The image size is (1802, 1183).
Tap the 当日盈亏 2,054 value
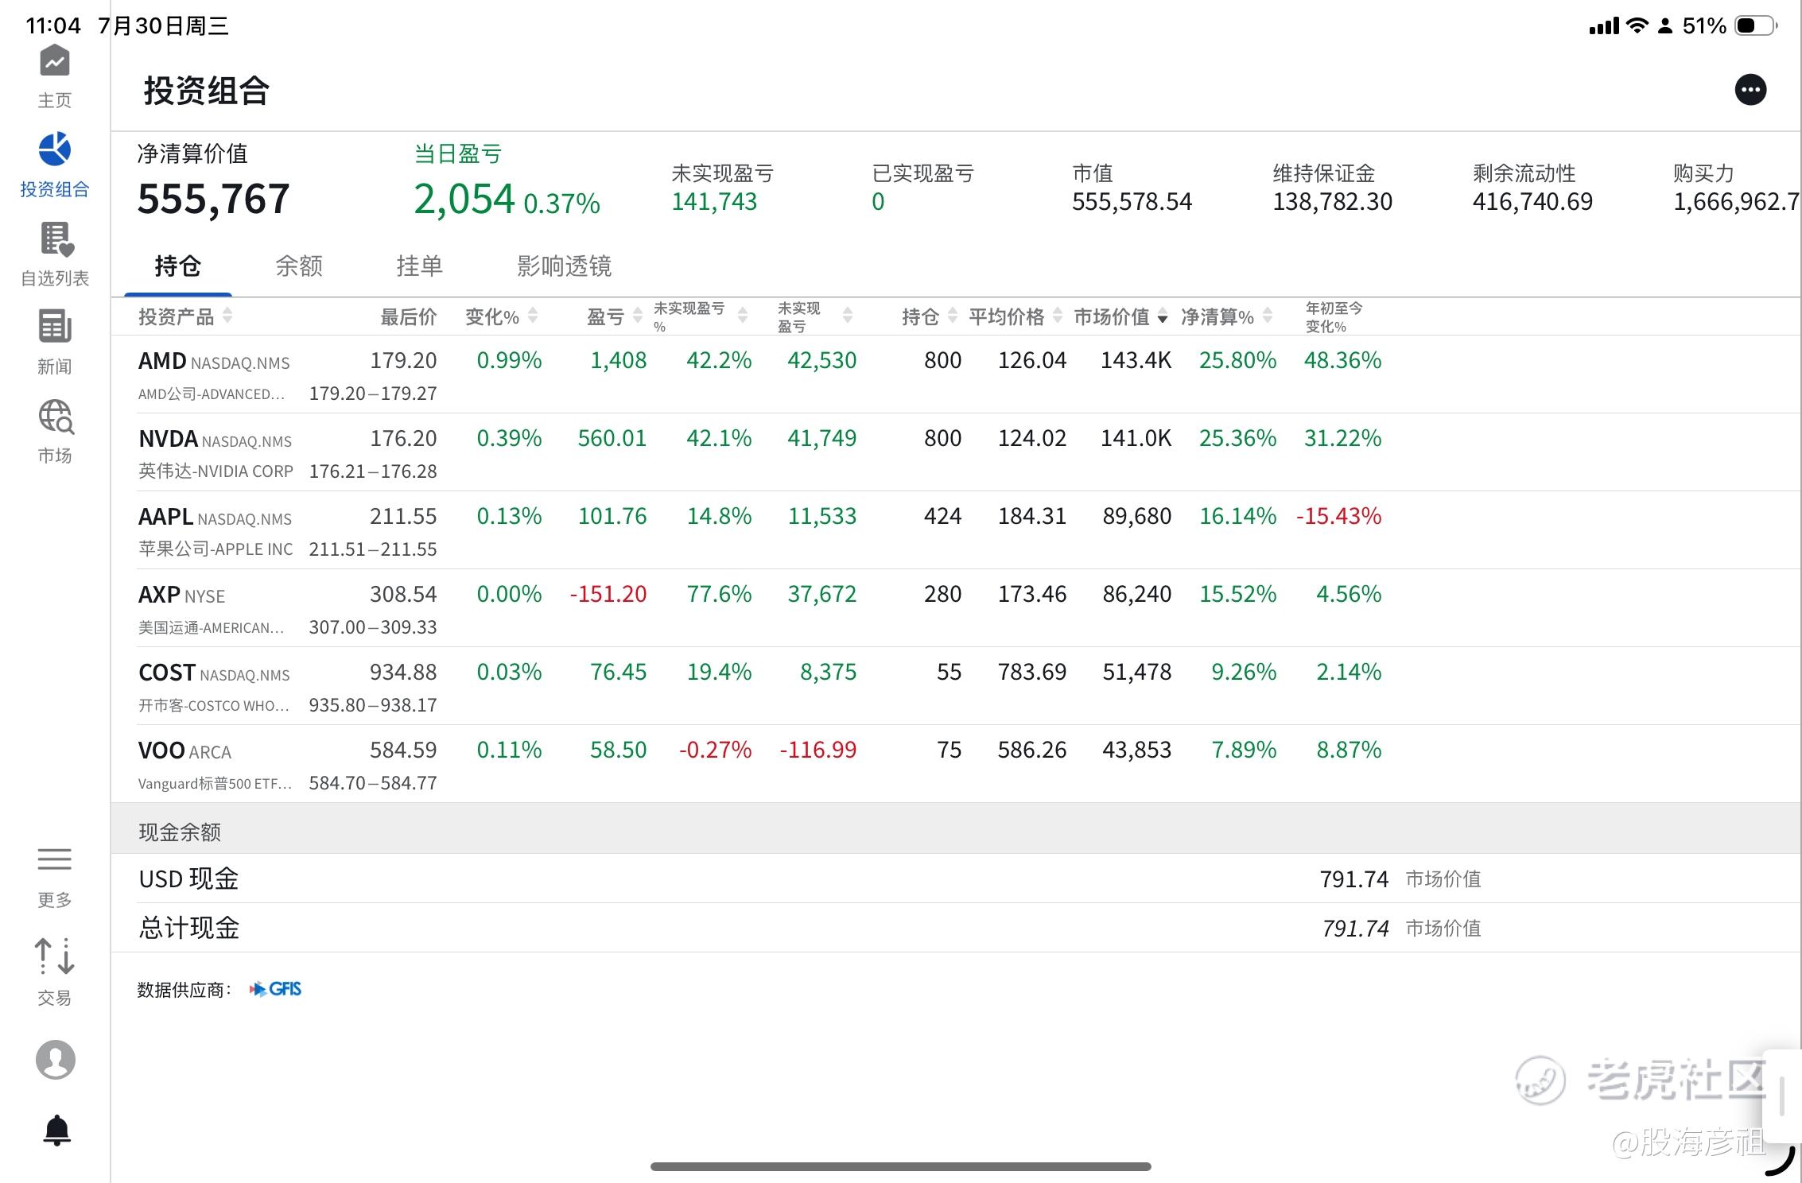tap(464, 199)
